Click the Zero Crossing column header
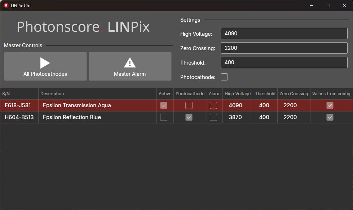The width and height of the screenshot is (353, 210). (294, 94)
